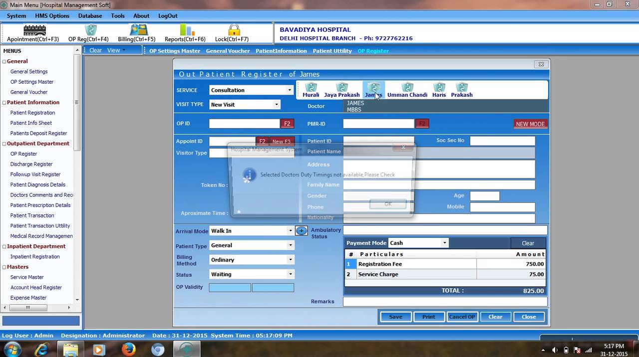639x357 pixels.
Task: Click LogOut in menu bar
Action: pos(168,16)
